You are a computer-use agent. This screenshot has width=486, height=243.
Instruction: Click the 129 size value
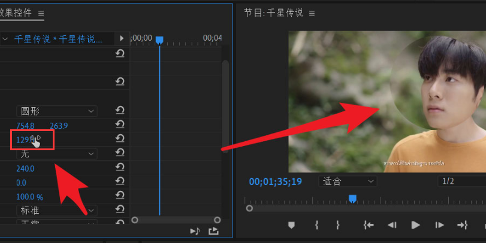[x=25, y=140]
